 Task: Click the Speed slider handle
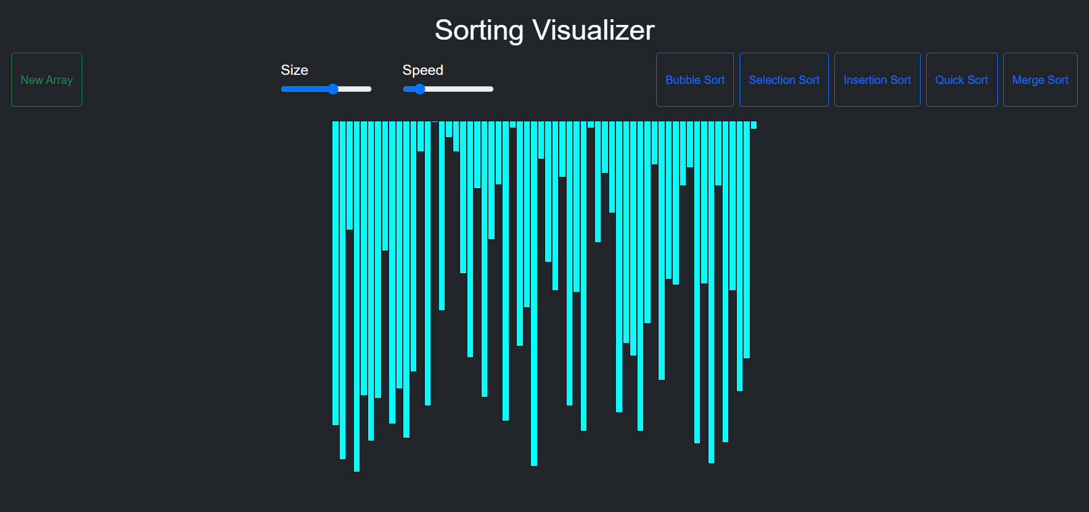[x=419, y=89]
